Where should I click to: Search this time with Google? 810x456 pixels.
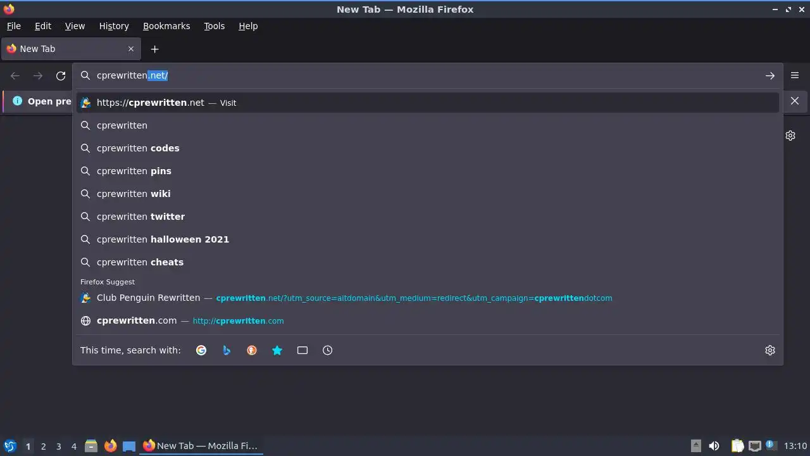tap(201, 350)
